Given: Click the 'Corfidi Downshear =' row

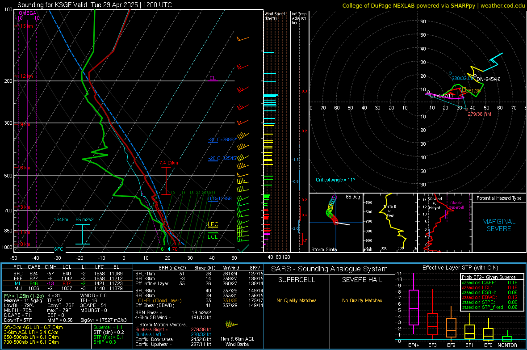Looking at the screenshot, I should pos(173,339).
